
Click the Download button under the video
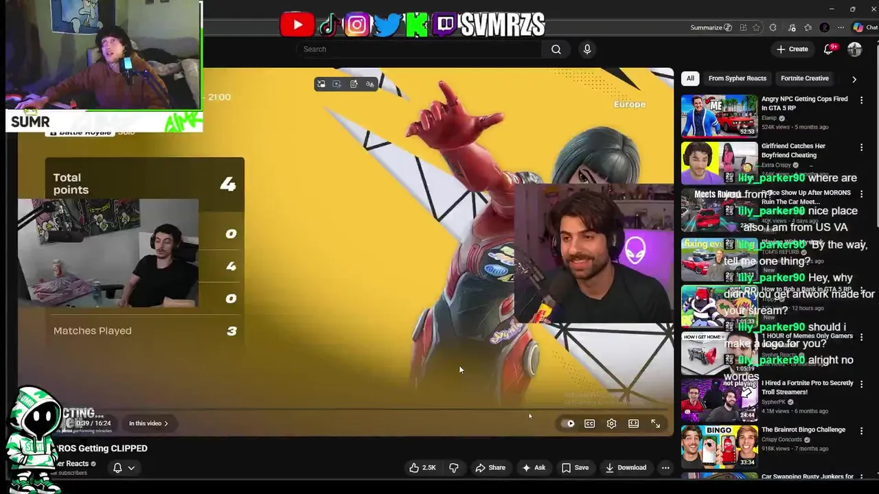(x=626, y=468)
